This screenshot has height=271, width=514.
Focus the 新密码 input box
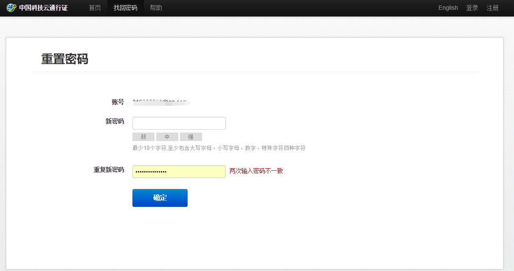179,123
